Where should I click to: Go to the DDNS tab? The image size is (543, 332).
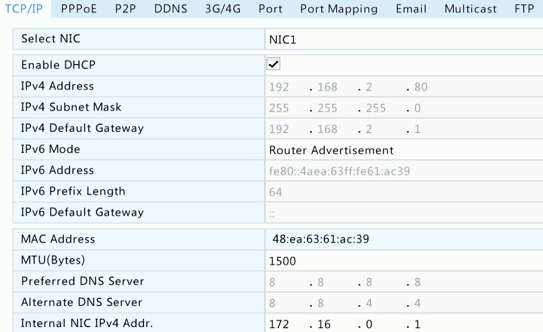coord(170,9)
